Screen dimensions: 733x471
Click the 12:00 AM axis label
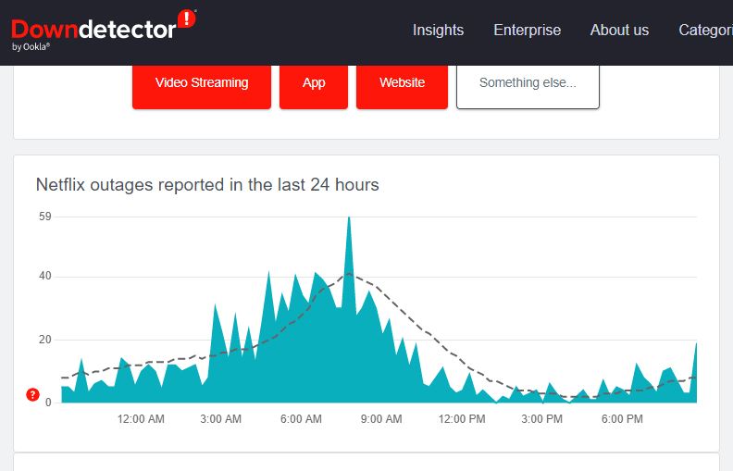pos(141,419)
